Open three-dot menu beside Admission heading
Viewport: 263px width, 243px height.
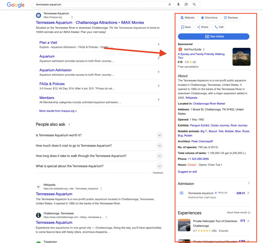coord(249,183)
